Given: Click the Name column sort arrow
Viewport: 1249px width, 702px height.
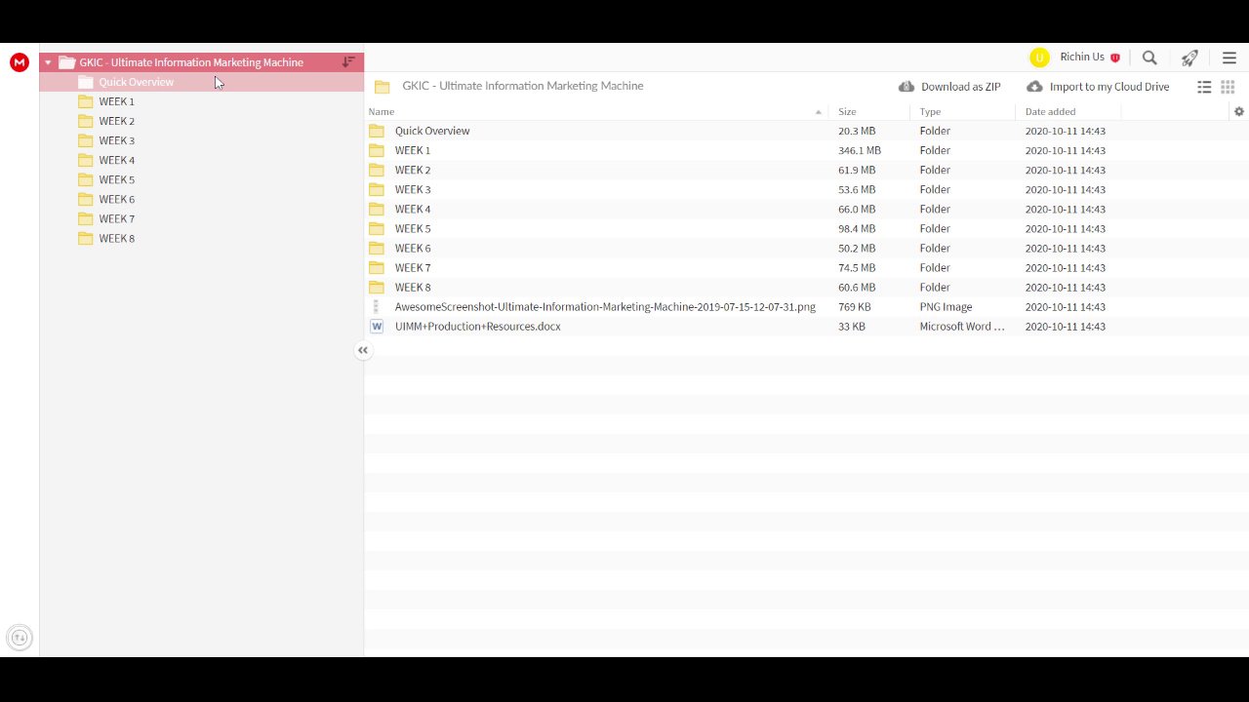Looking at the screenshot, I should [x=819, y=112].
